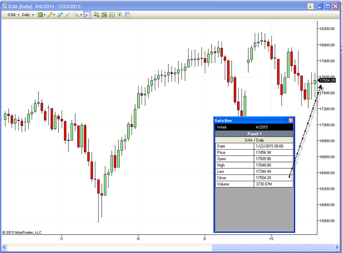Click the N month label on time axis
The width and height of the screenshot is (342, 253).
[x=138, y=238]
